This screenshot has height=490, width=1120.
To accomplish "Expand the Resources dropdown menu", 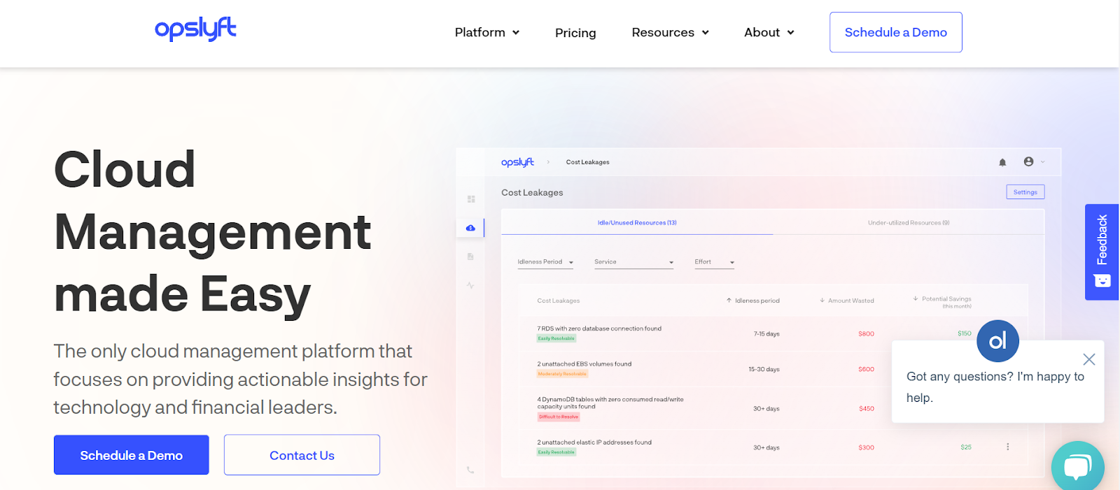I will [671, 32].
